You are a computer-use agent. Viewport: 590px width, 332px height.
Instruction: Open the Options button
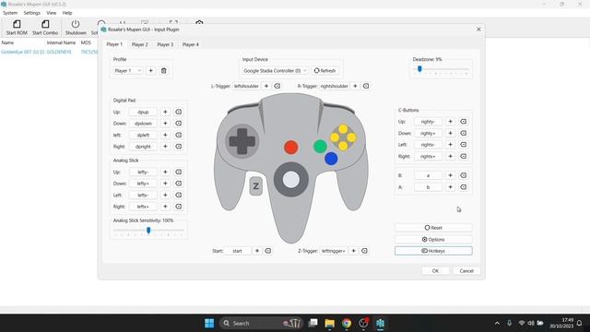click(433, 240)
